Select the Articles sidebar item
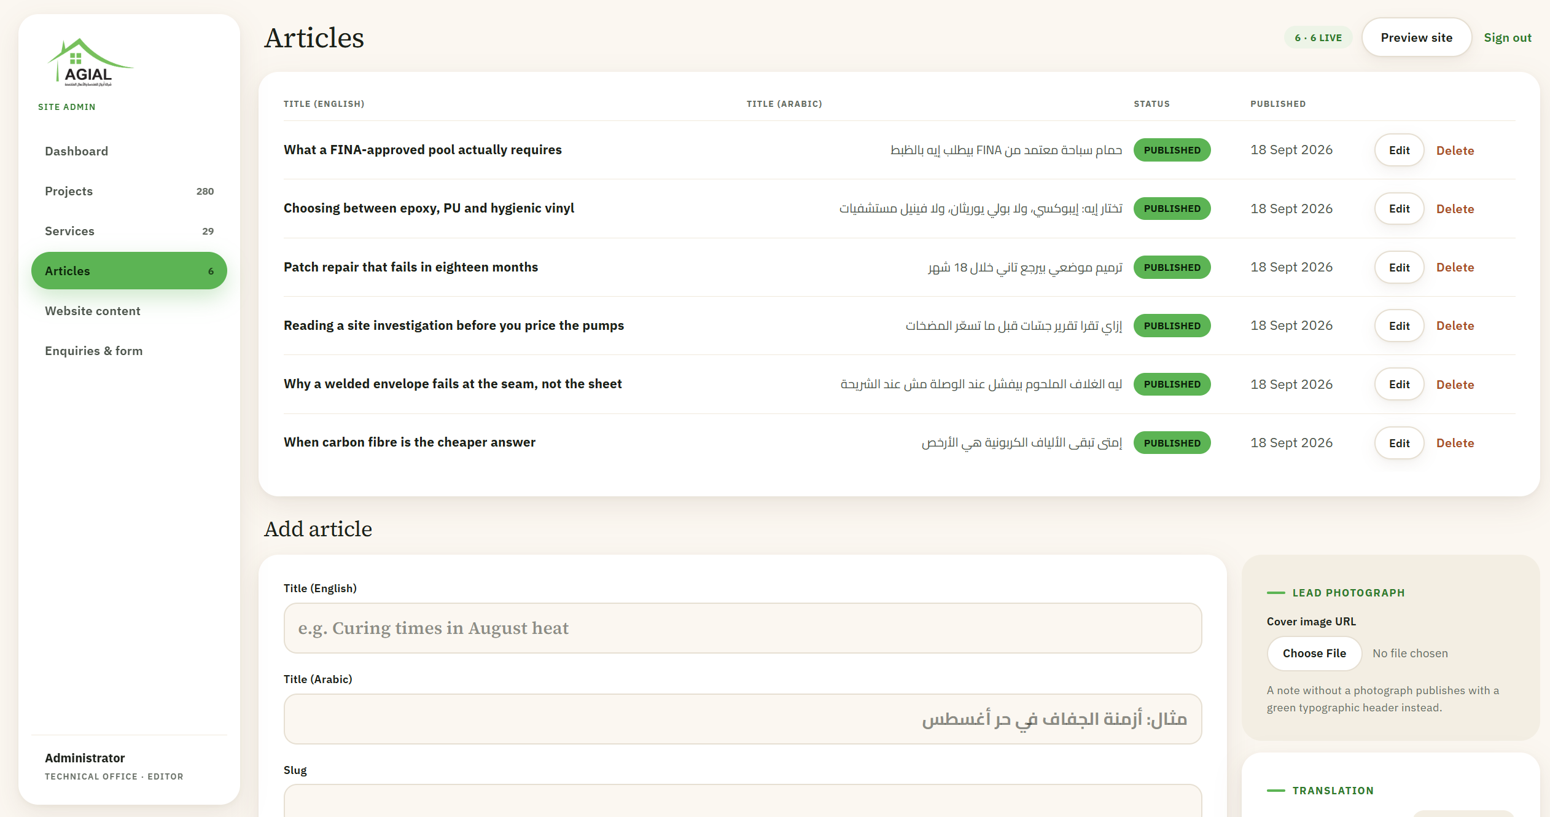This screenshot has width=1550, height=817. tap(129, 271)
